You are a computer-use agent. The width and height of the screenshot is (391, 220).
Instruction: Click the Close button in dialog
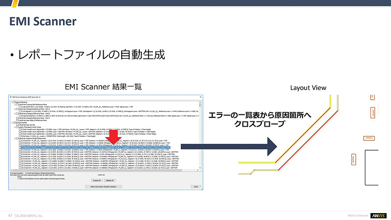pyautogui.click(x=196, y=187)
